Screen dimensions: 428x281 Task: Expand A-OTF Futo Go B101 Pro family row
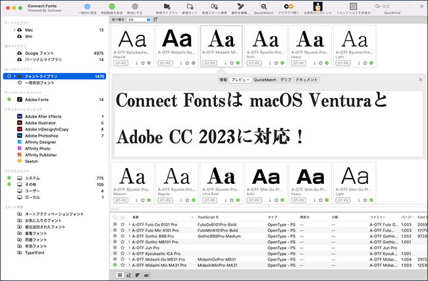click(129, 225)
